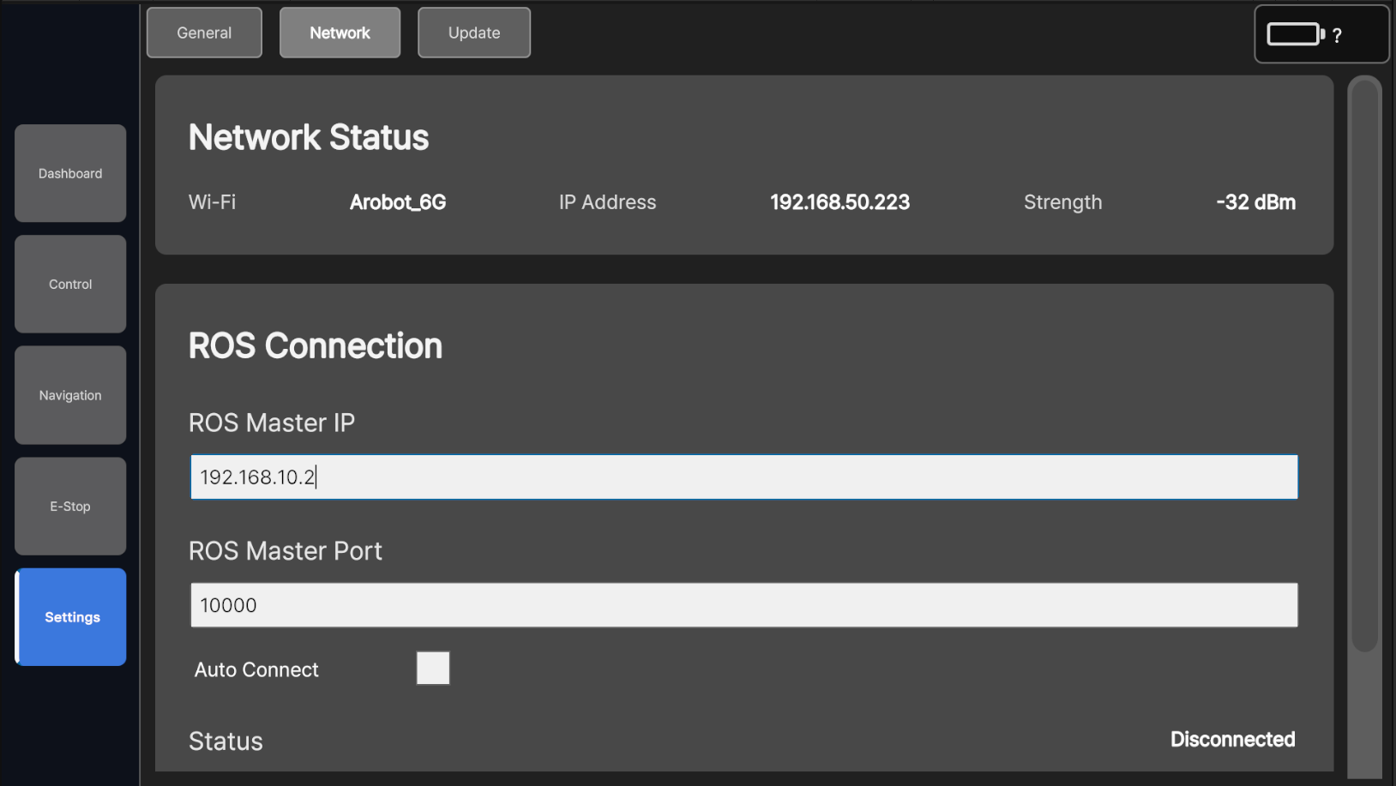Focus the ROS Master IP field
The image size is (1396, 786).
pyautogui.click(x=743, y=477)
